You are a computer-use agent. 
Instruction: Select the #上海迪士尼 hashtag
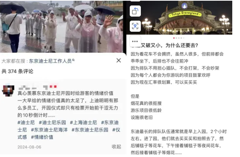83,122
